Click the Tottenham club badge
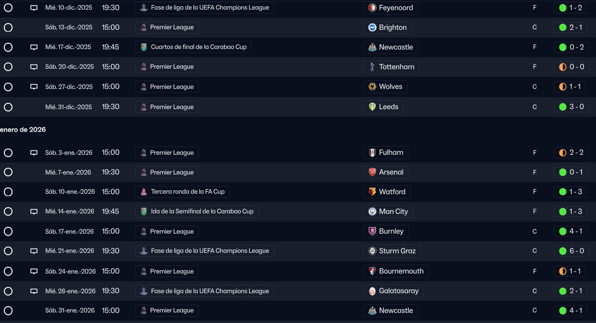 point(372,67)
